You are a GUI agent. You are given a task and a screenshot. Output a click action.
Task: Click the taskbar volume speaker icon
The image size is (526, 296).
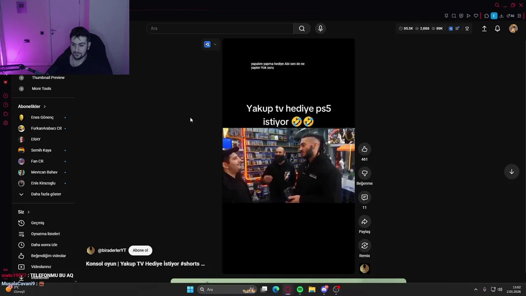coord(500,289)
